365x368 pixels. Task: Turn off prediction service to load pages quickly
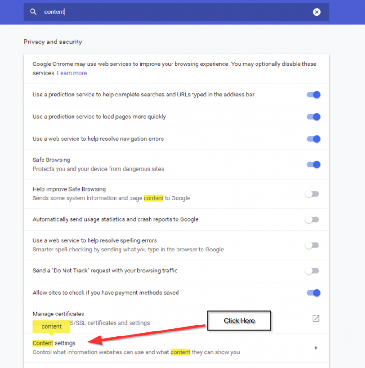pos(313,117)
